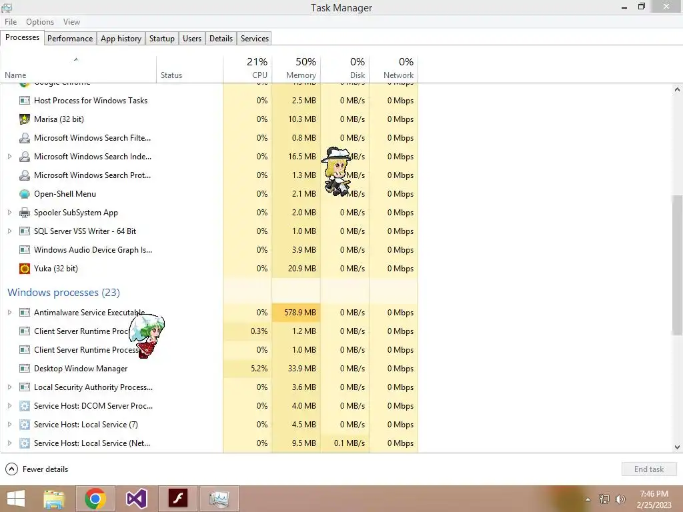Click the green-haired Yuka desktop mascot sprite
683x512 pixels.
pyautogui.click(x=147, y=336)
